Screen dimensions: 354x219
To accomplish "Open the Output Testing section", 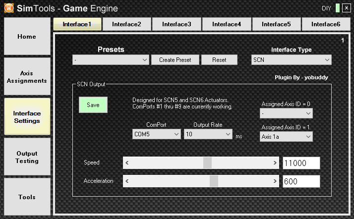I will 27,157.
